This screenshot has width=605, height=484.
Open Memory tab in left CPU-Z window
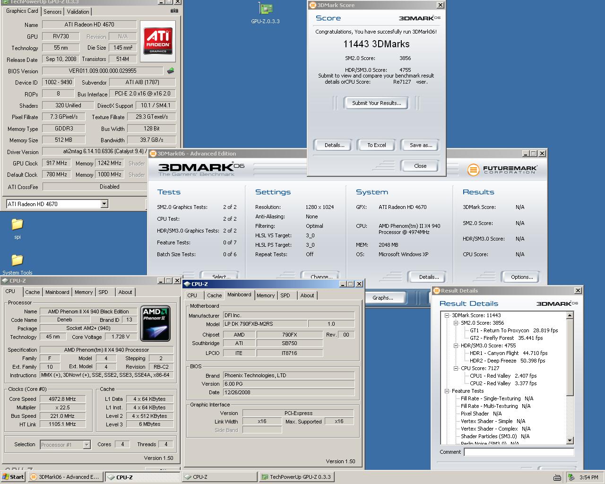(x=84, y=292)
